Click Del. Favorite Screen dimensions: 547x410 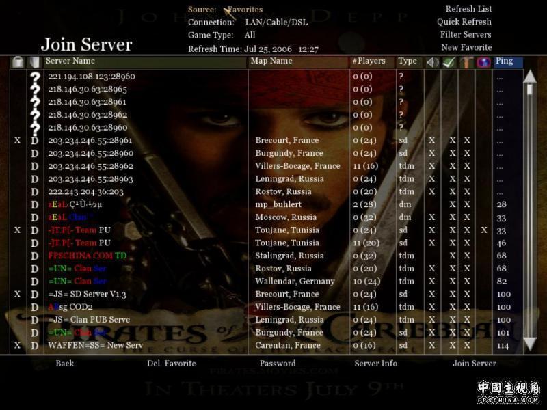[172, 364]
